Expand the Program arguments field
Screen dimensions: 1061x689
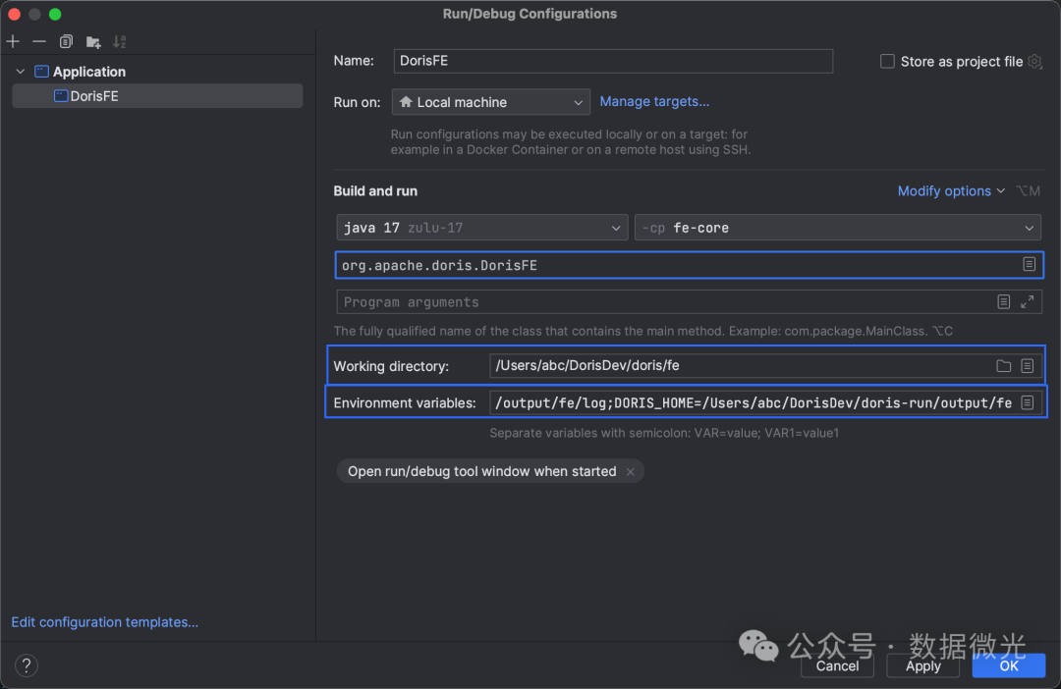(1028, 302)
